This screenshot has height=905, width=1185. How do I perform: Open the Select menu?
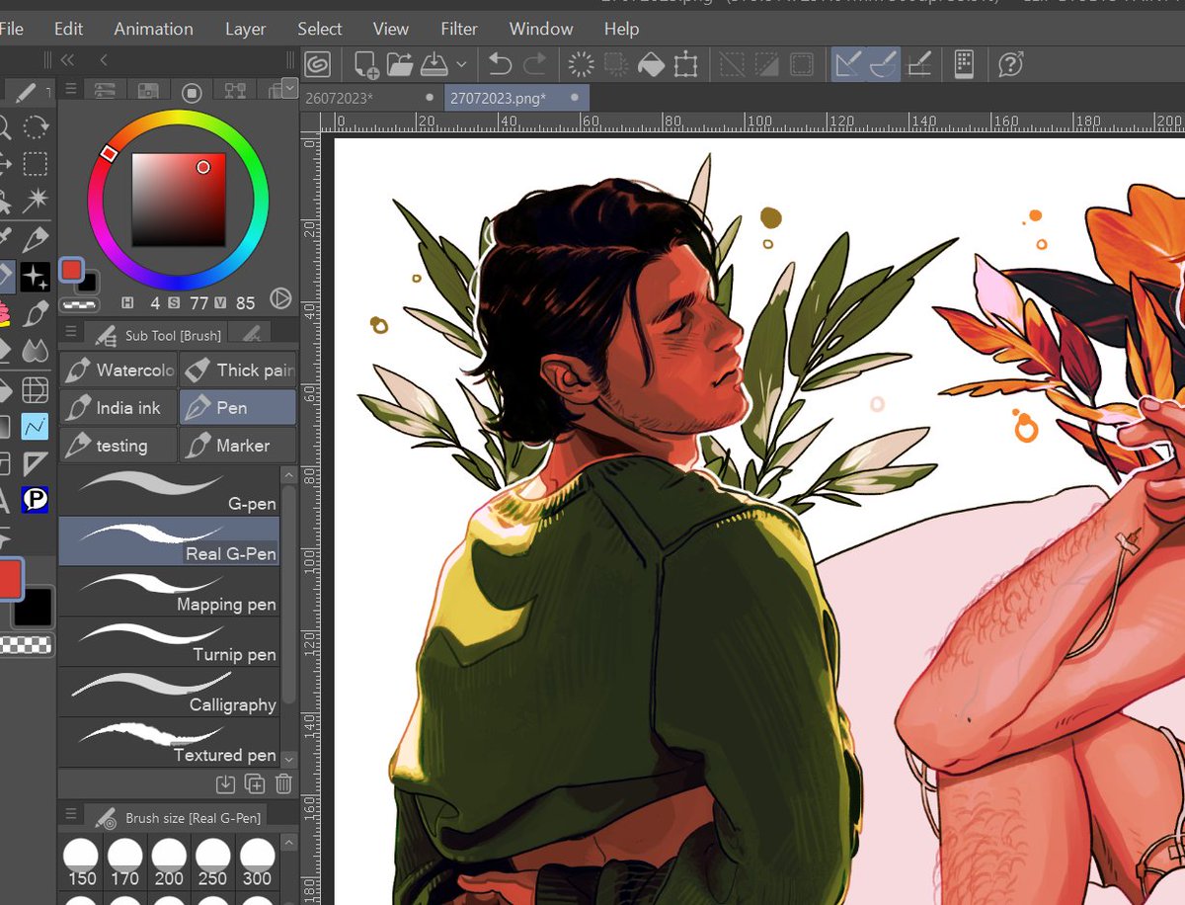pos(319,29)
